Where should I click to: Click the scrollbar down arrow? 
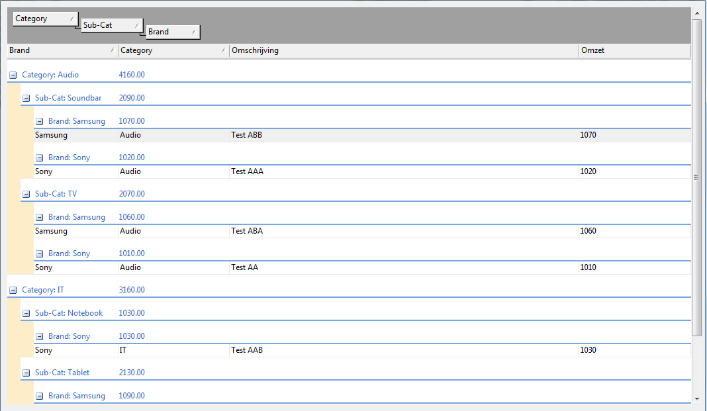[x=696, y=398]
